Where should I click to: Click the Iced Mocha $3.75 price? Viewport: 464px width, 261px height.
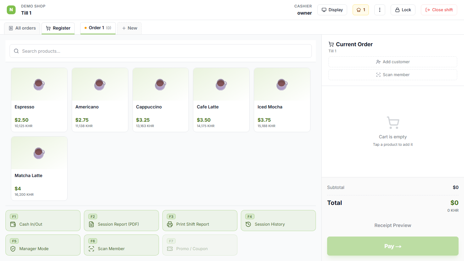tap(264, 120)
